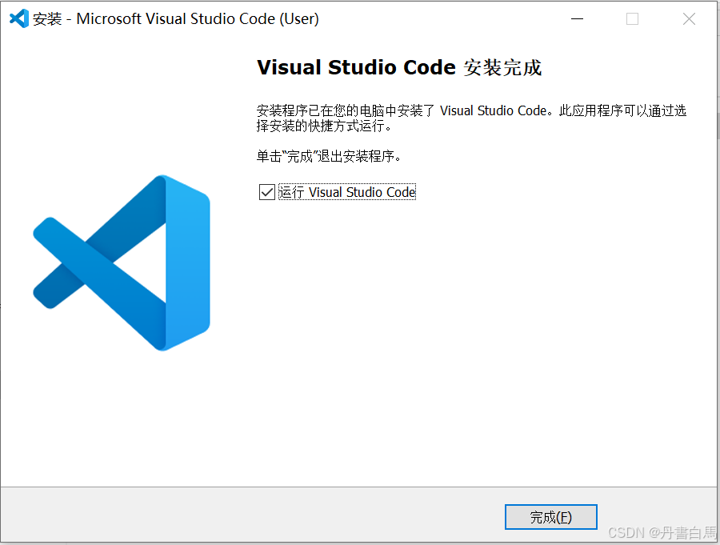Viewport: 720px width, 545px height.
Task: Click the heading Visual Studio Code 安装完成
Action: (x=398, y=68)
